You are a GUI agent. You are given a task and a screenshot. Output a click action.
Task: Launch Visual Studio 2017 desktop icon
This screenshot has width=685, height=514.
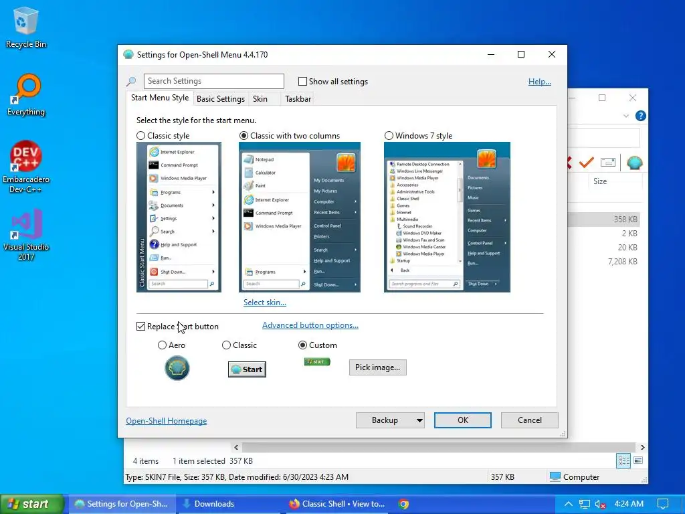pos(26,235)
